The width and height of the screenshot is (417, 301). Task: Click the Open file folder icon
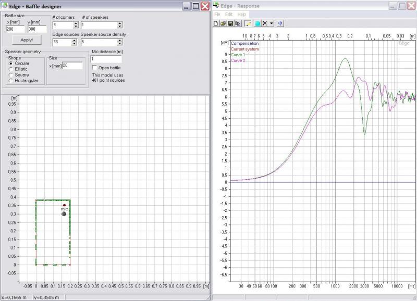click(223, 23)
